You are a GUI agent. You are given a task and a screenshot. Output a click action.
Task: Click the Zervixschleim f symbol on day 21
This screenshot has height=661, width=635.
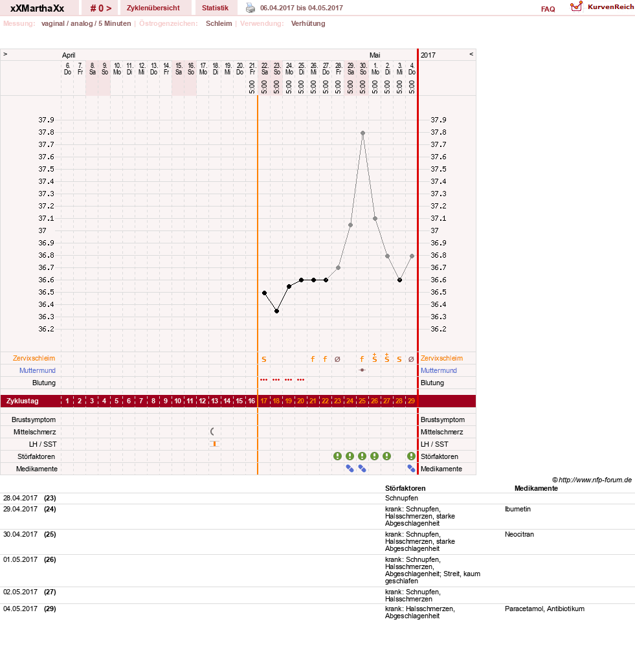click(x=313, y=359)
